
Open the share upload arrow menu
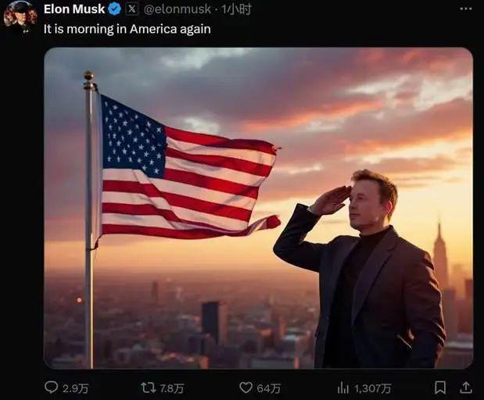tap(466, 387)
